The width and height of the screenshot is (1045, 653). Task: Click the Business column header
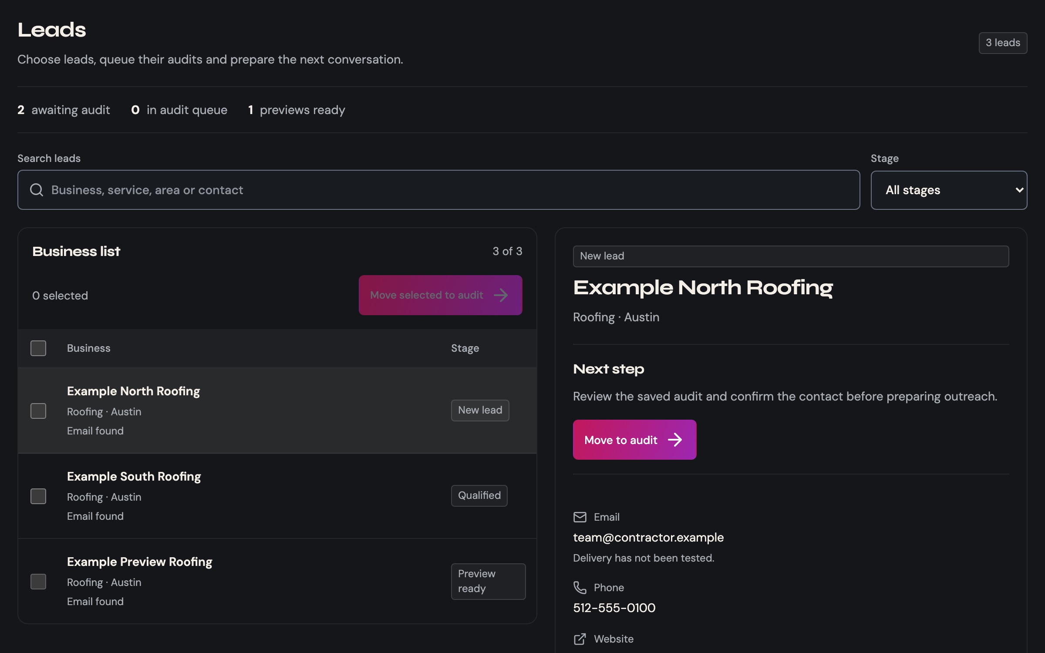point(88,348)
